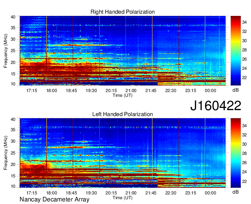This screenshot has height=204, width=251.
Task: Click 22 dB tick on Left Handed color bar
Action: click(x=244, y=181)
